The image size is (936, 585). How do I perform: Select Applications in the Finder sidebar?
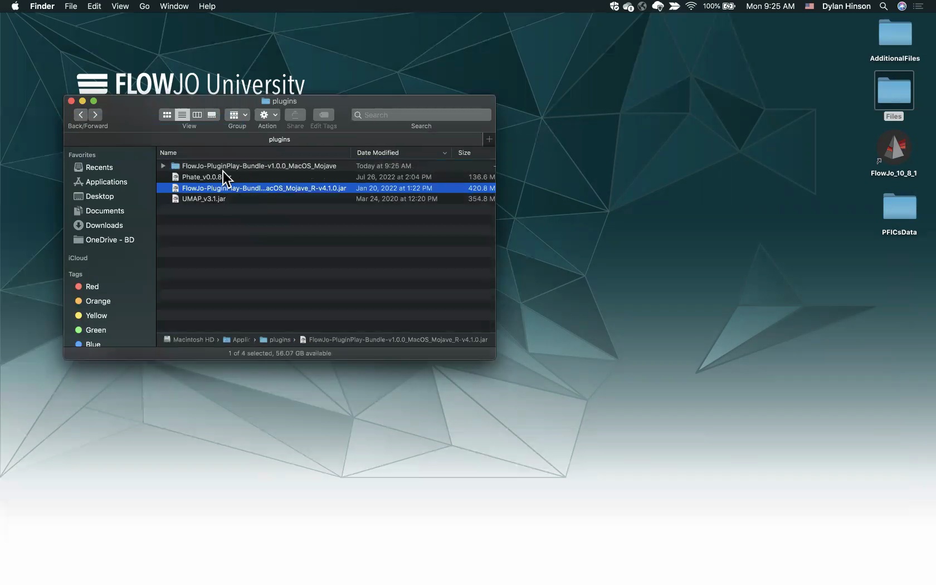point(106,182)
